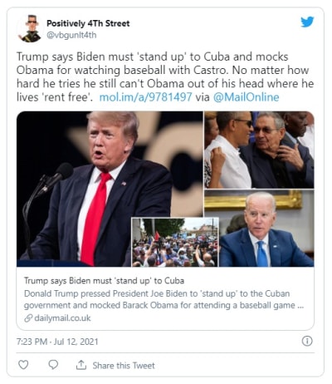Click the Twitter bird logo
This screenshot has width=332, height=384.
point(307,22)
